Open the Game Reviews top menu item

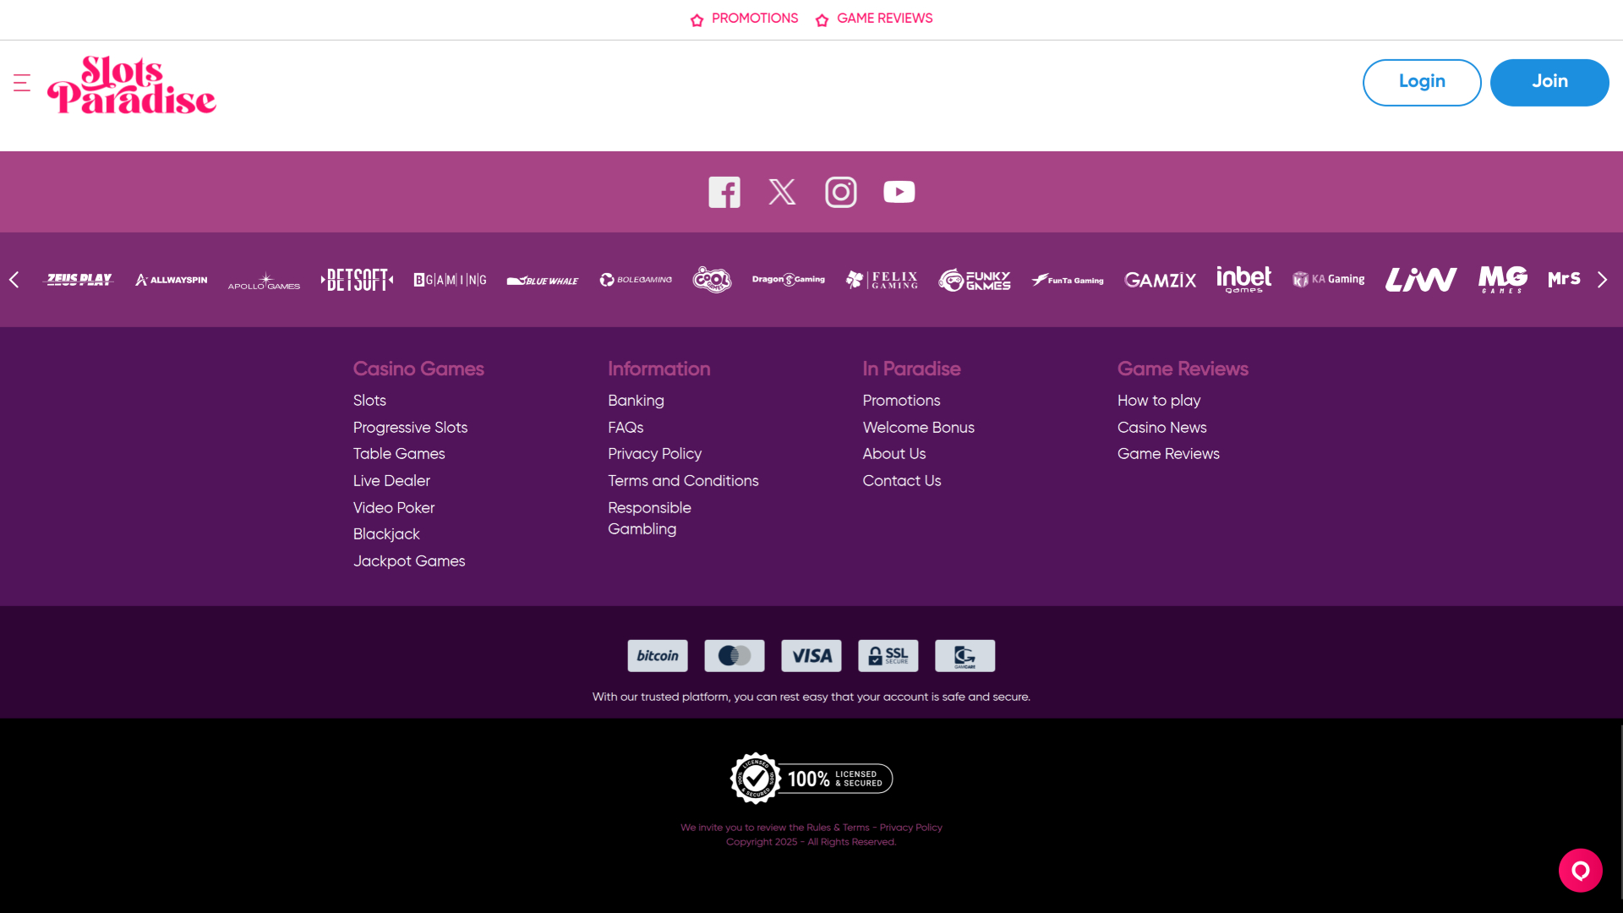875,19
